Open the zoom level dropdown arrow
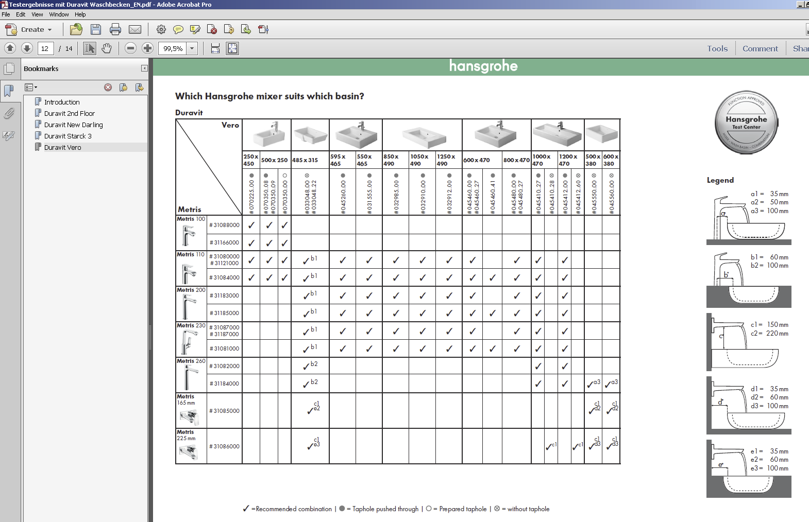The height and width of the screenshot is (522, 809). pyautogui.click(x=192, y=48)
